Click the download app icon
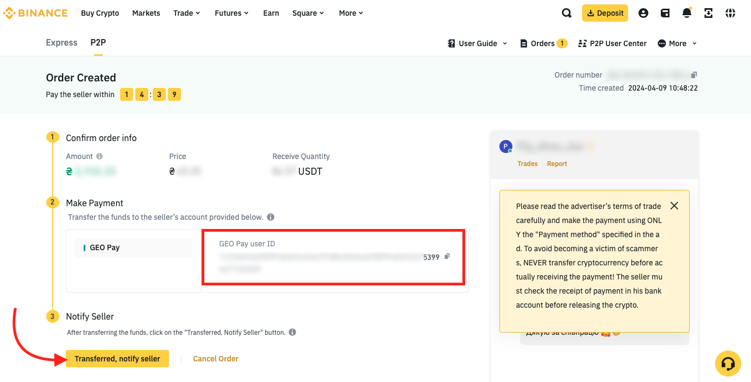Viewport: 751px width, 382px height. (x=709, y=13)
